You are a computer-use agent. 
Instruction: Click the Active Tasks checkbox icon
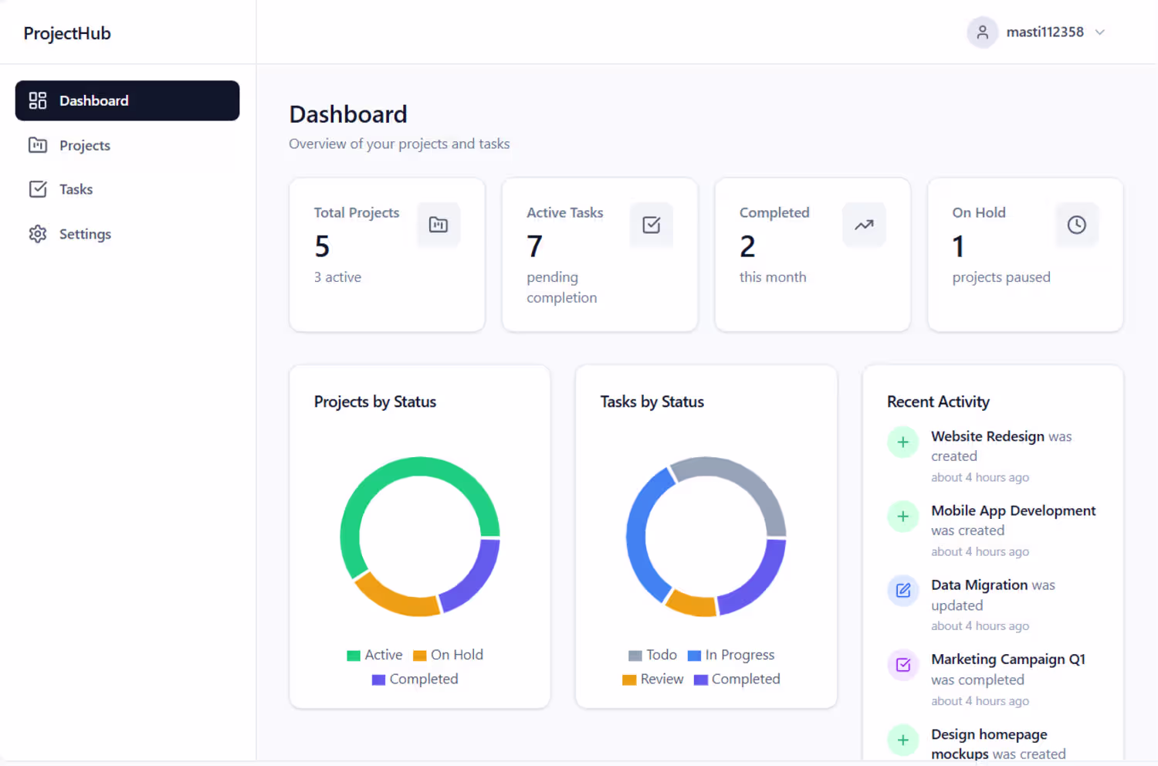652,225
